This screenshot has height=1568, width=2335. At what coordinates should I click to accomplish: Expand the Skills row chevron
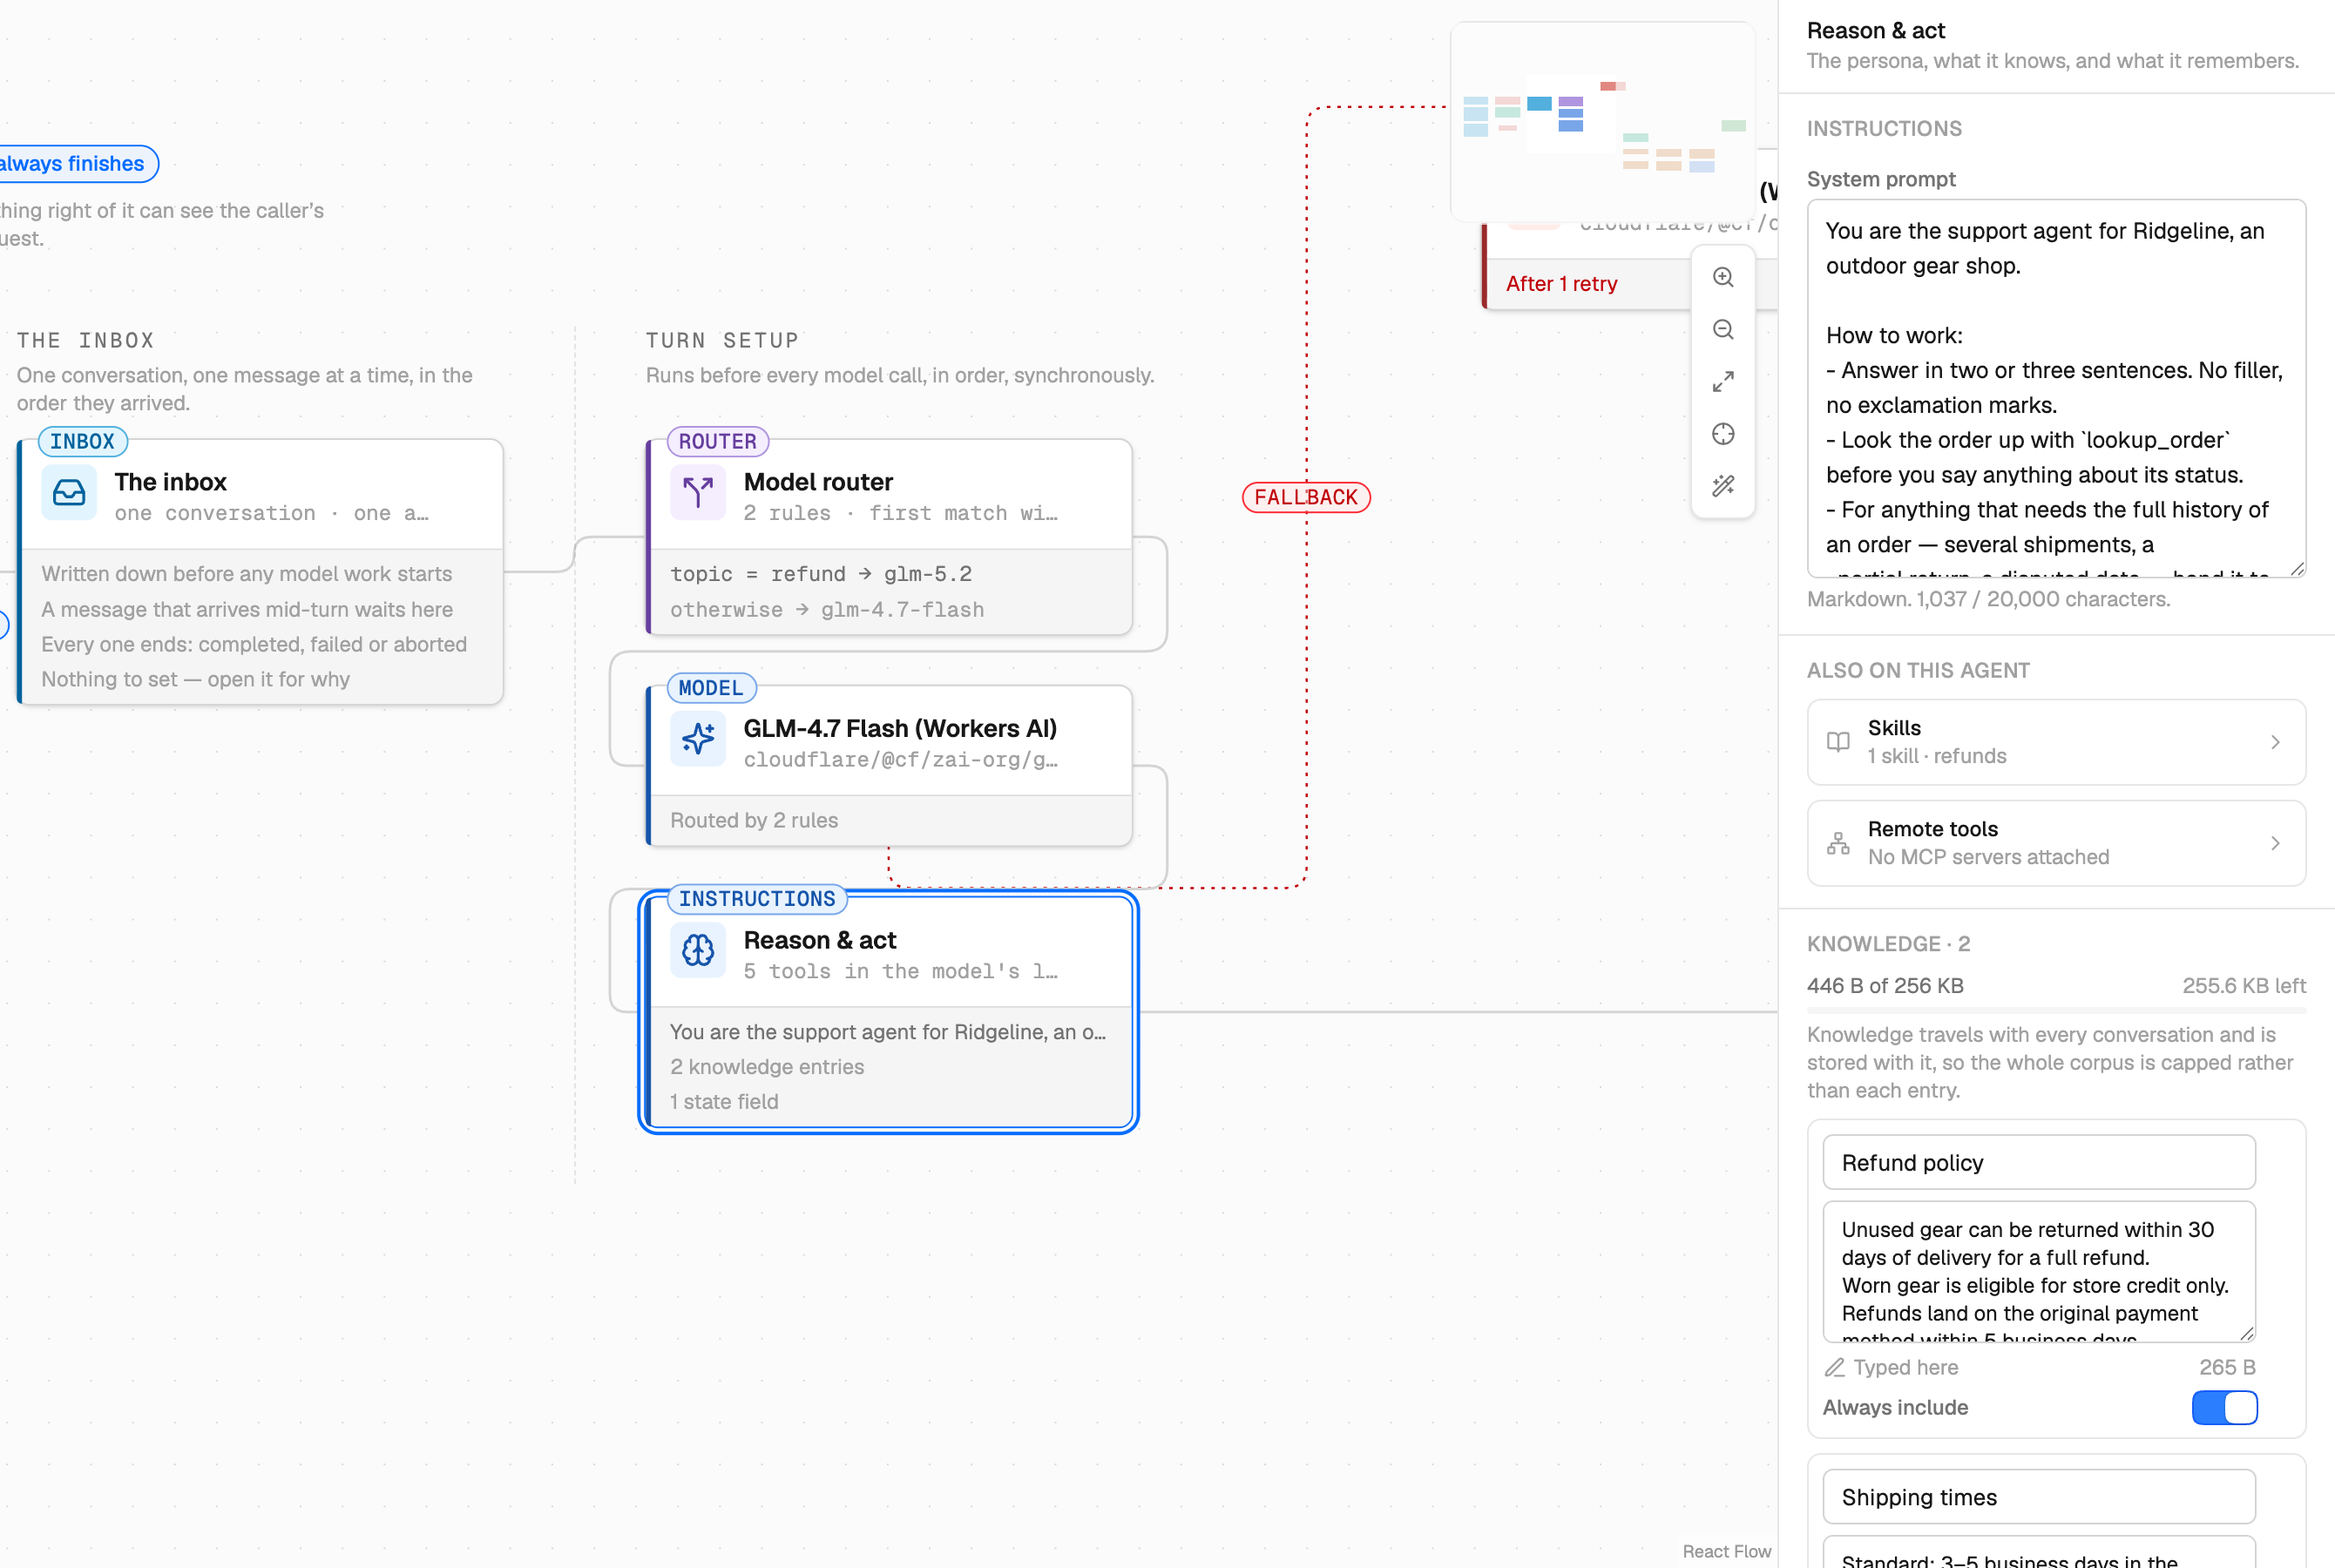pos(2275,742)
